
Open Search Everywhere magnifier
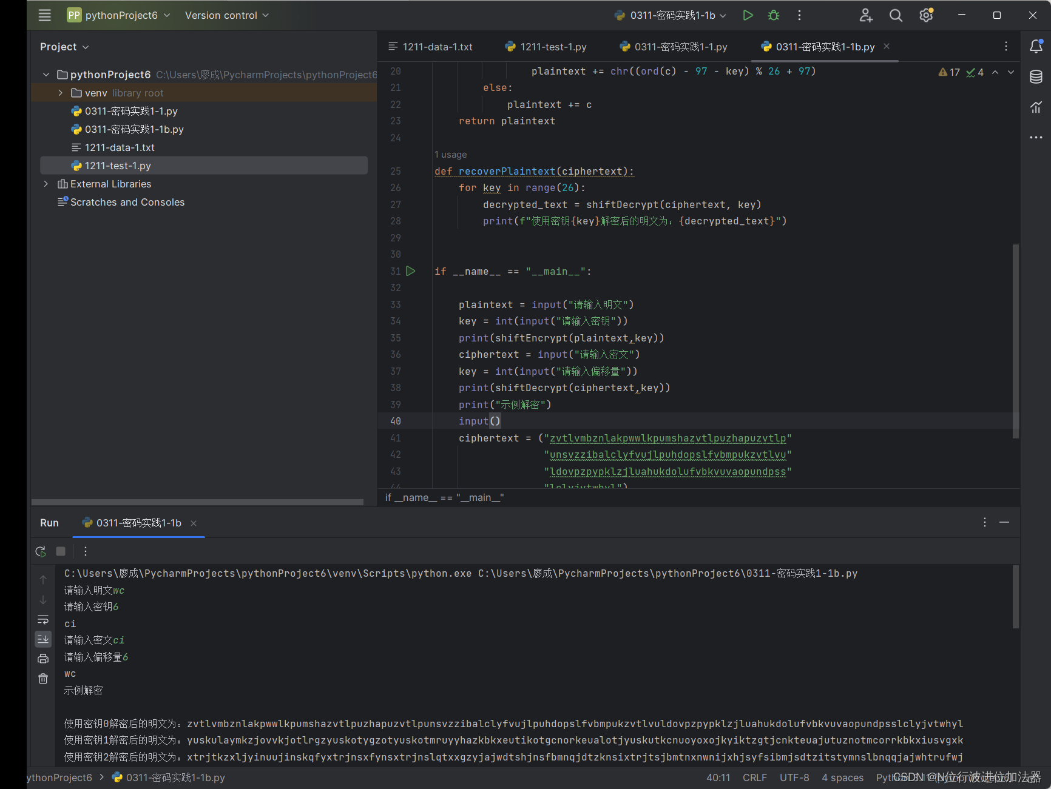pos(896,15)
